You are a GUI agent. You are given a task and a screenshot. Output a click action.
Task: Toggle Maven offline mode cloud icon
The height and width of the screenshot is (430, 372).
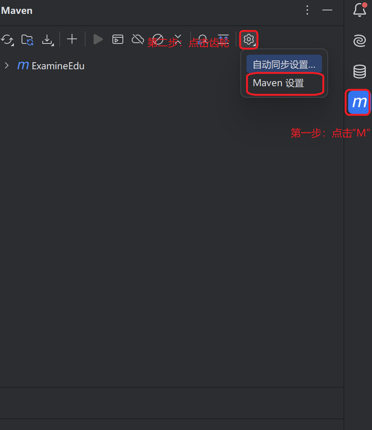(x=138, y=39)
